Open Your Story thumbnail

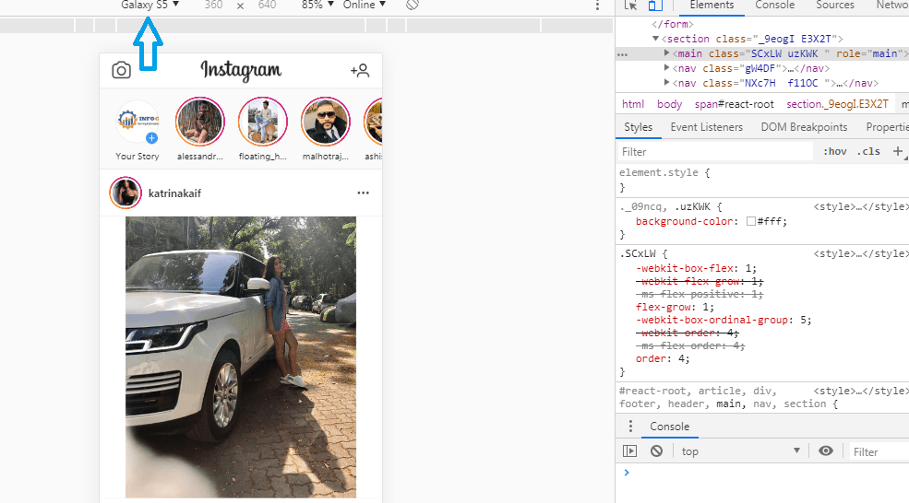138,122
